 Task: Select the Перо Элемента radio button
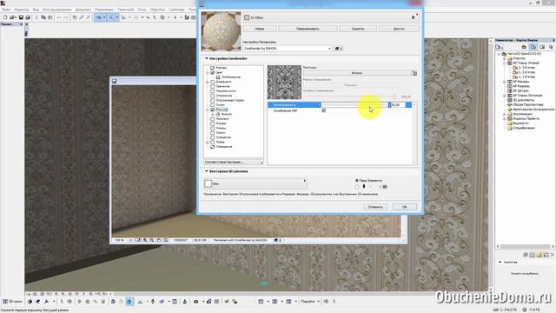point(357,181)
